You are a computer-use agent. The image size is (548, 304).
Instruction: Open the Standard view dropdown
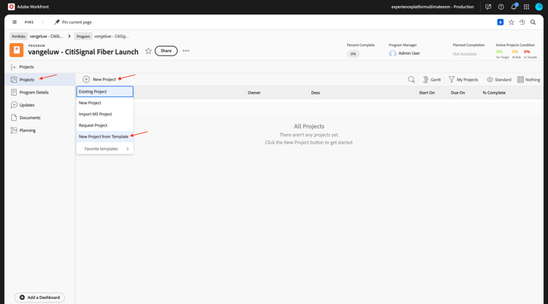point(499,80)
